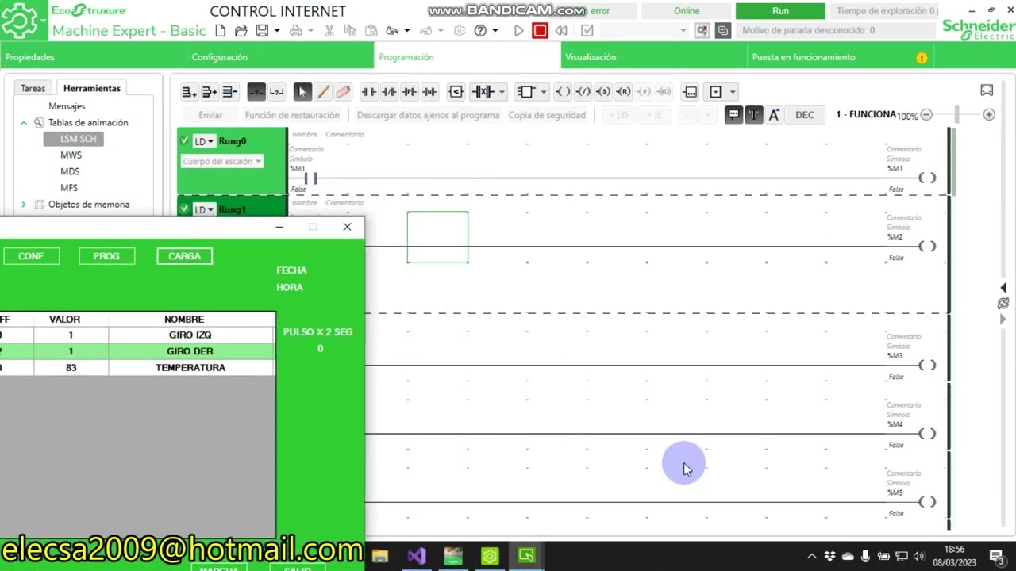Toggle the symbols display T icon
The image size is (1016, 571).
tap(753, 115)
